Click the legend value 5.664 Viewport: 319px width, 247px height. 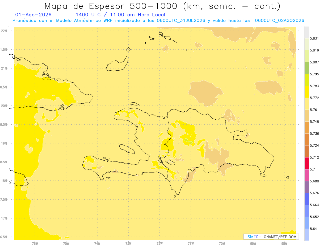point(314,205)
